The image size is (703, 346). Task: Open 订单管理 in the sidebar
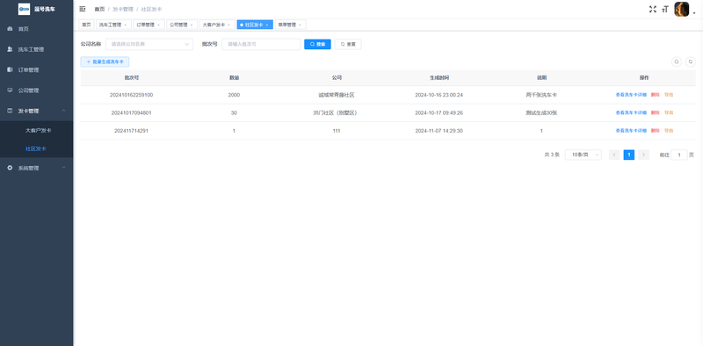36,70
